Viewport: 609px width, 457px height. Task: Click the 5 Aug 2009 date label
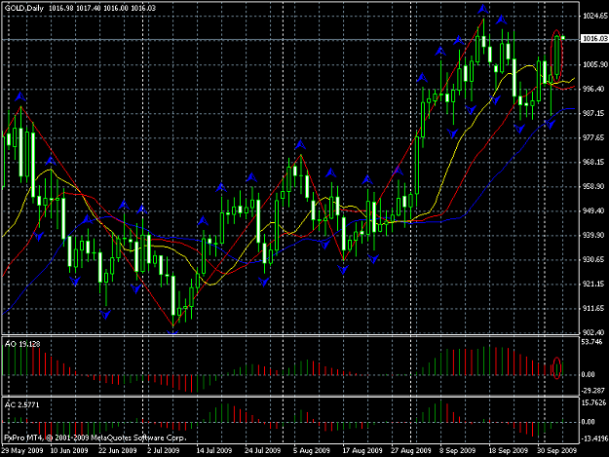pyautogui.click(x=312, y=450)
